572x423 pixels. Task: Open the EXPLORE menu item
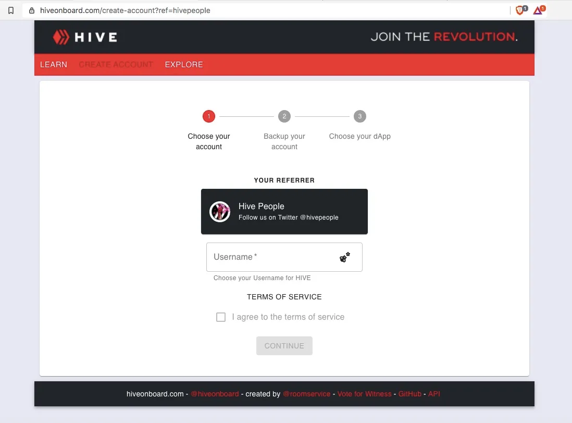point(184,65)
